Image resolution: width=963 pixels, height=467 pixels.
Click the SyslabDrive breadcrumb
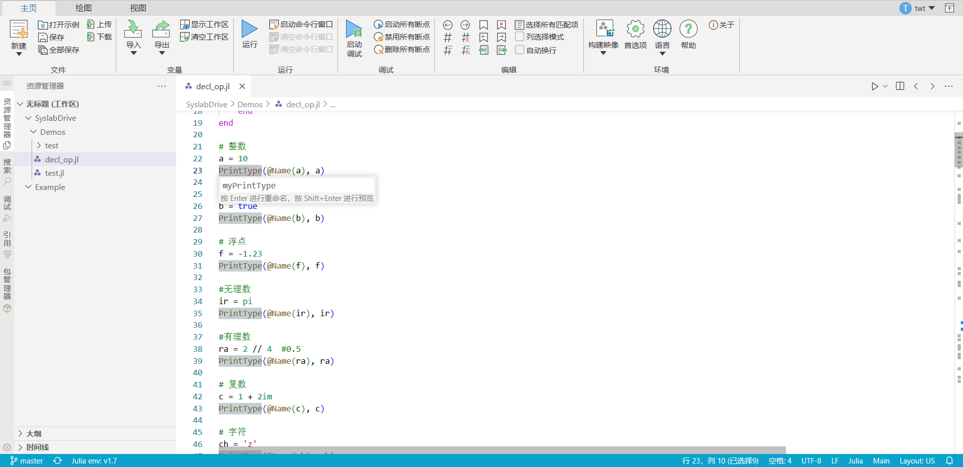coord(207,104)
